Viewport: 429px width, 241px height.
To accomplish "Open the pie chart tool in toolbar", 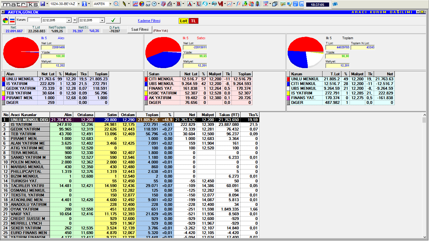I will click(142, 4).
